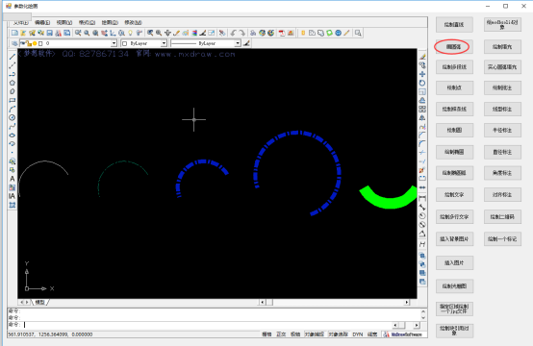This screenshot has height=346, width=533.
Task: Toggle 栅格 grid mode in status bar
Action: click(x=266, y=334)
